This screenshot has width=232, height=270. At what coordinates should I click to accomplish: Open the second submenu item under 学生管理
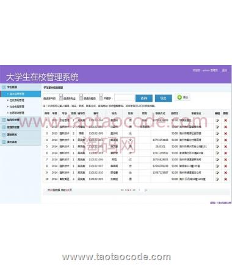pyautogui.click(x=16, y=100)
